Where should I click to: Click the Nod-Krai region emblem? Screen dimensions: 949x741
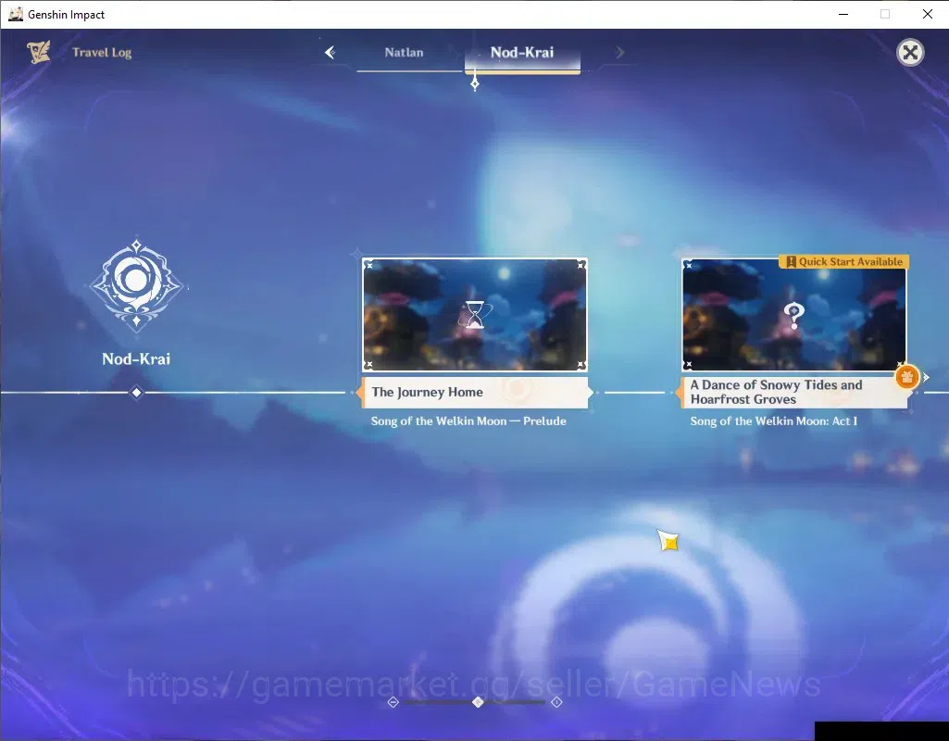pyautogui.click(x=137, y=284)
